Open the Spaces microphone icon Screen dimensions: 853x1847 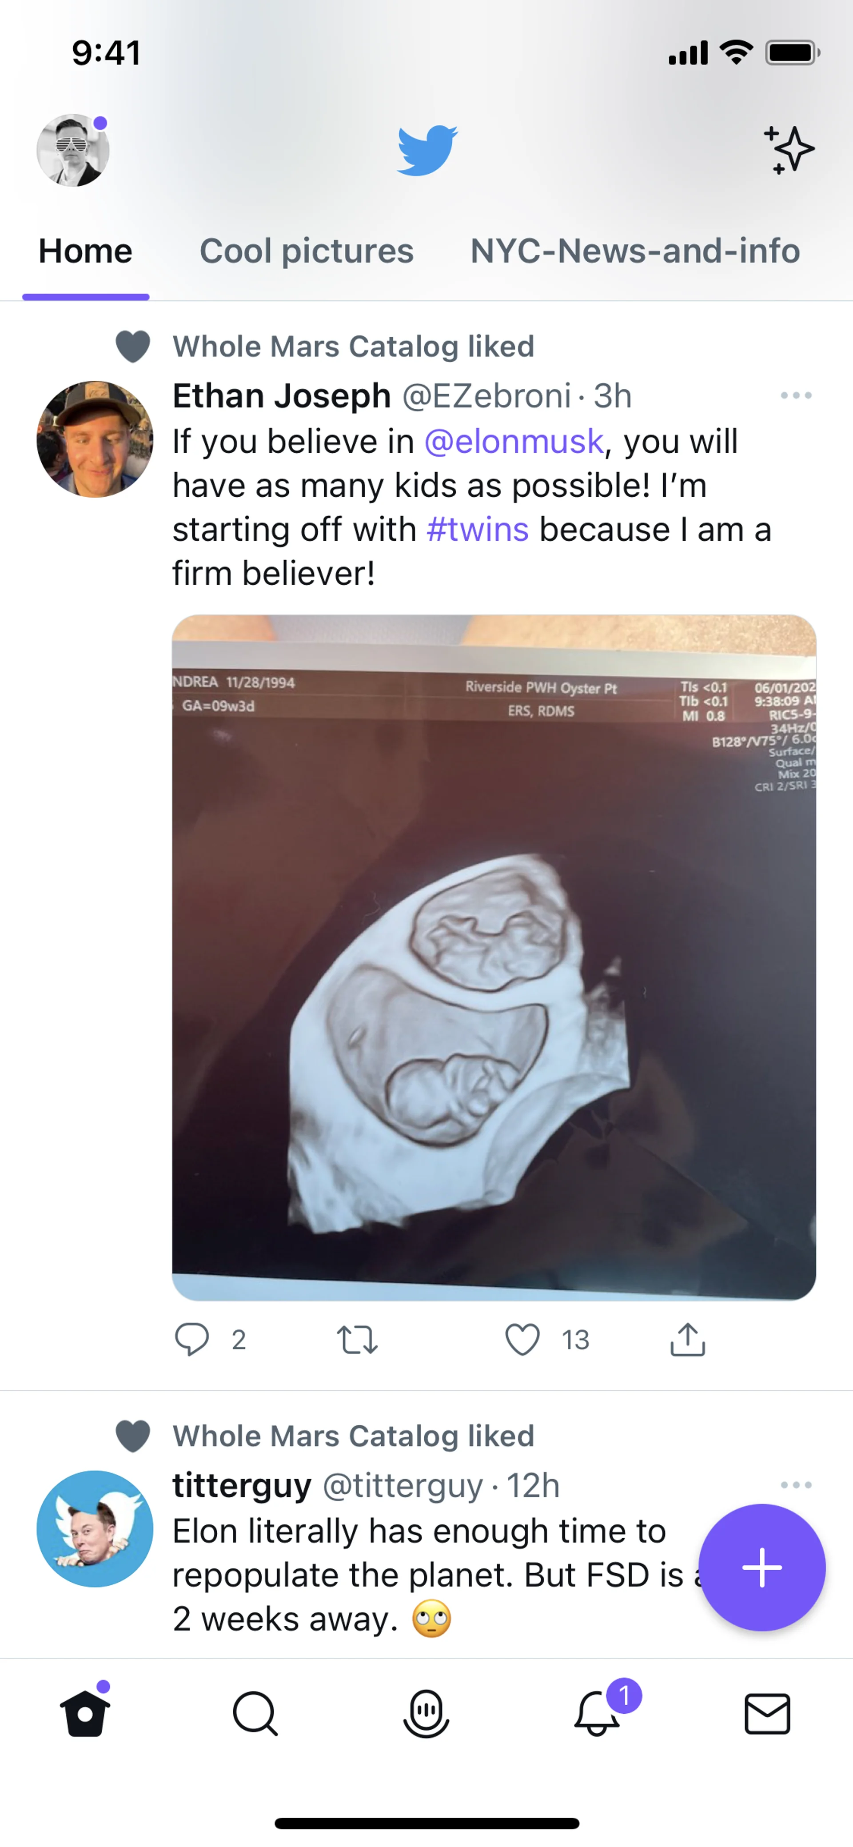426,1714
